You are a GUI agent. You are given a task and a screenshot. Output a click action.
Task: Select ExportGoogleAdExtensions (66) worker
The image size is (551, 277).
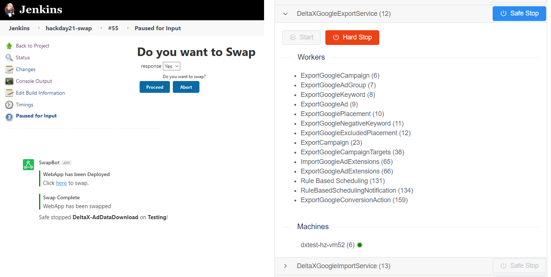coord(347,171)
